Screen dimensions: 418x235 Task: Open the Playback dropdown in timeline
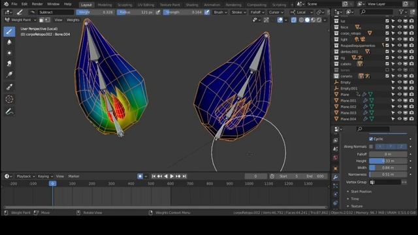pos(25,176)
